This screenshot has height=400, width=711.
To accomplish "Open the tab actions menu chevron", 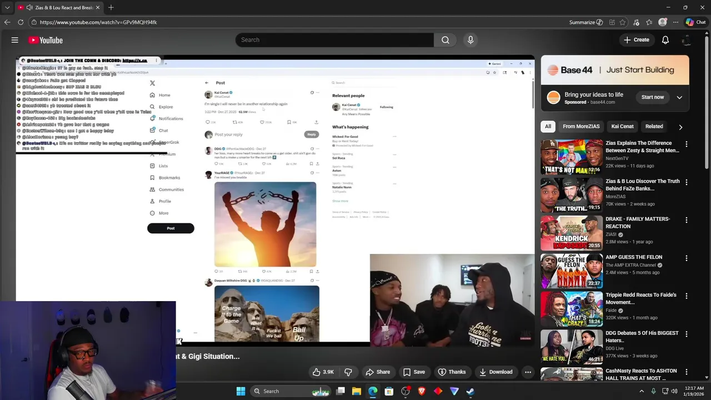I will coord(7,7).
